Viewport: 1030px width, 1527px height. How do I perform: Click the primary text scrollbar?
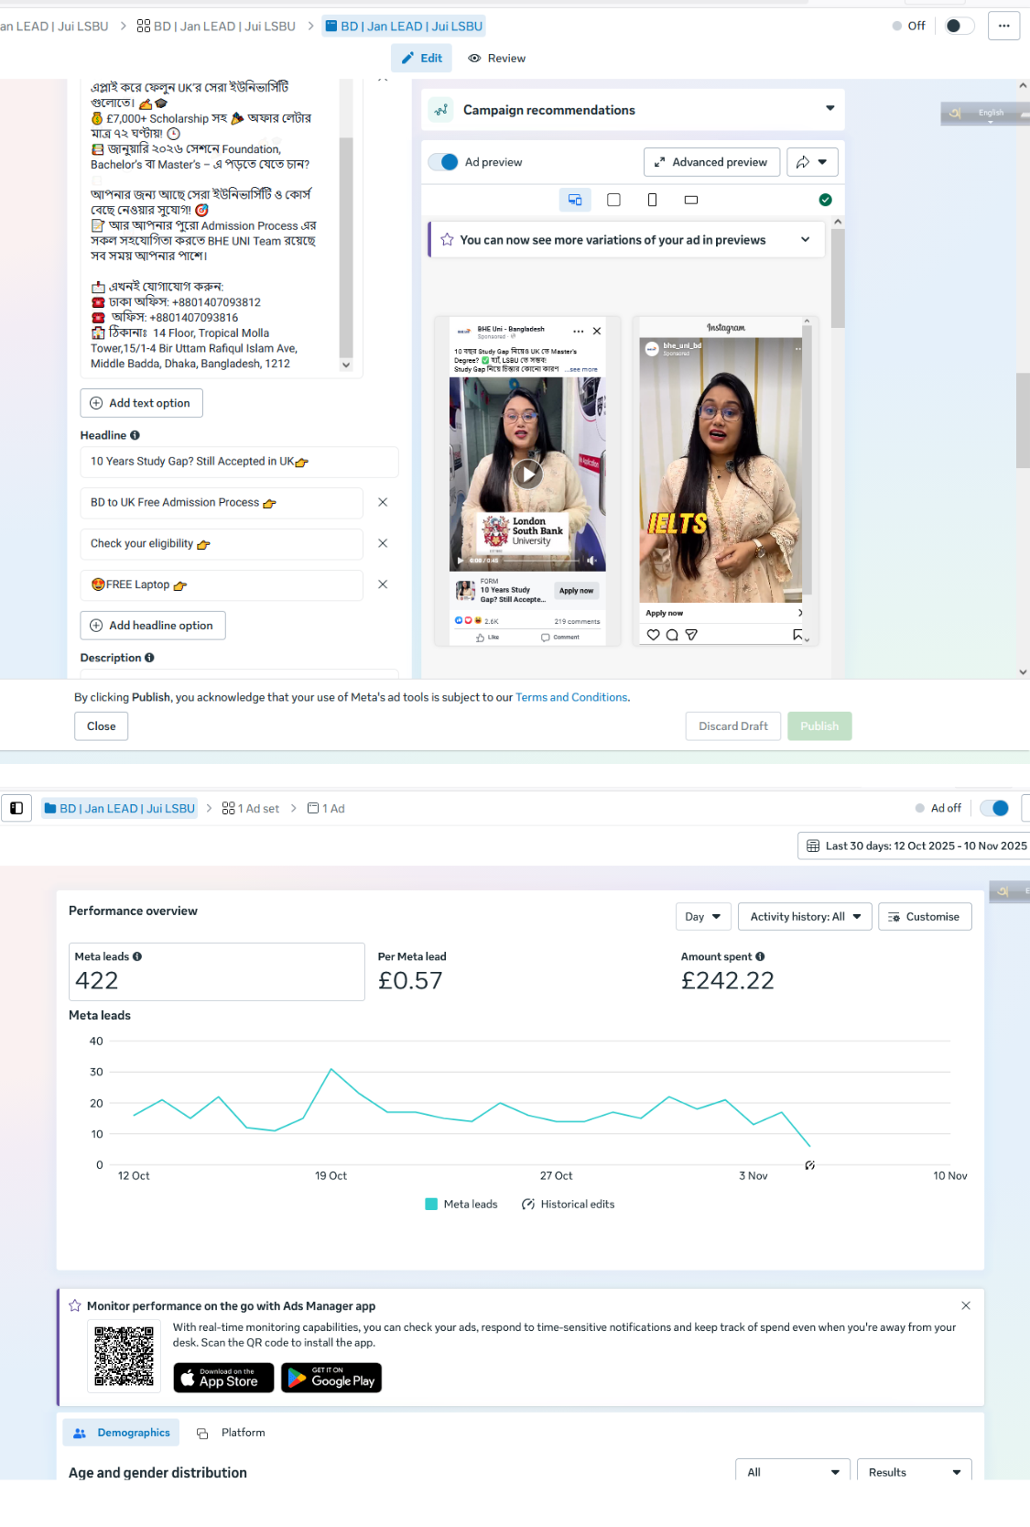click(x=346, y=247)
